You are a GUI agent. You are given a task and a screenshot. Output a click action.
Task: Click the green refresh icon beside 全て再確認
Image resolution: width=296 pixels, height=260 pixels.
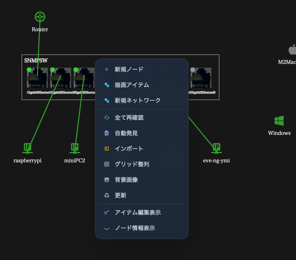[x=107, y=118]
